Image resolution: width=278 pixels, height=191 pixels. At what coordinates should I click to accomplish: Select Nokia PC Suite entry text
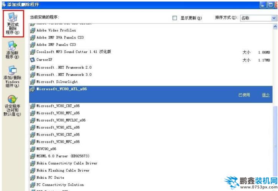coord(50,177)
